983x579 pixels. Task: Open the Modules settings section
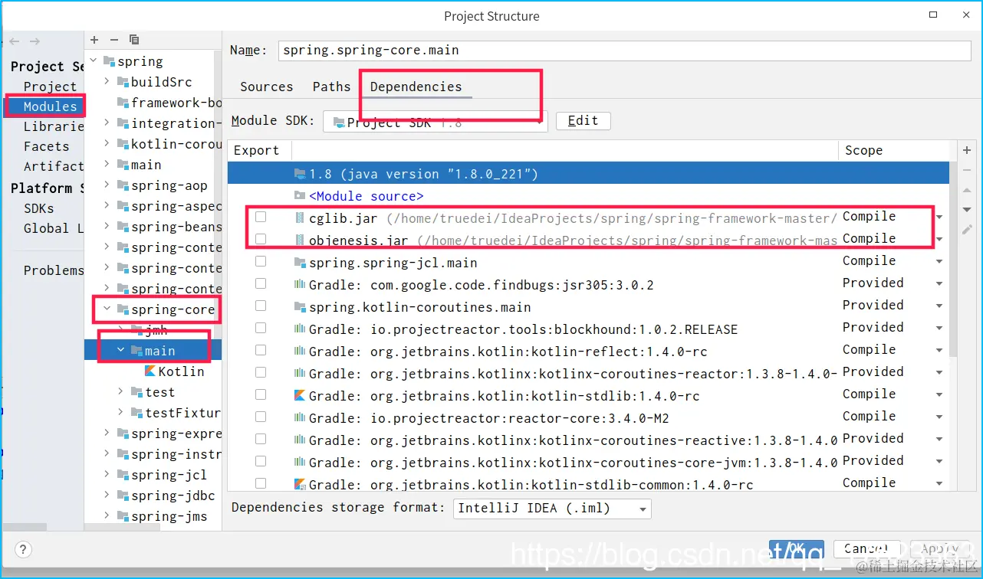pos(50,106)
